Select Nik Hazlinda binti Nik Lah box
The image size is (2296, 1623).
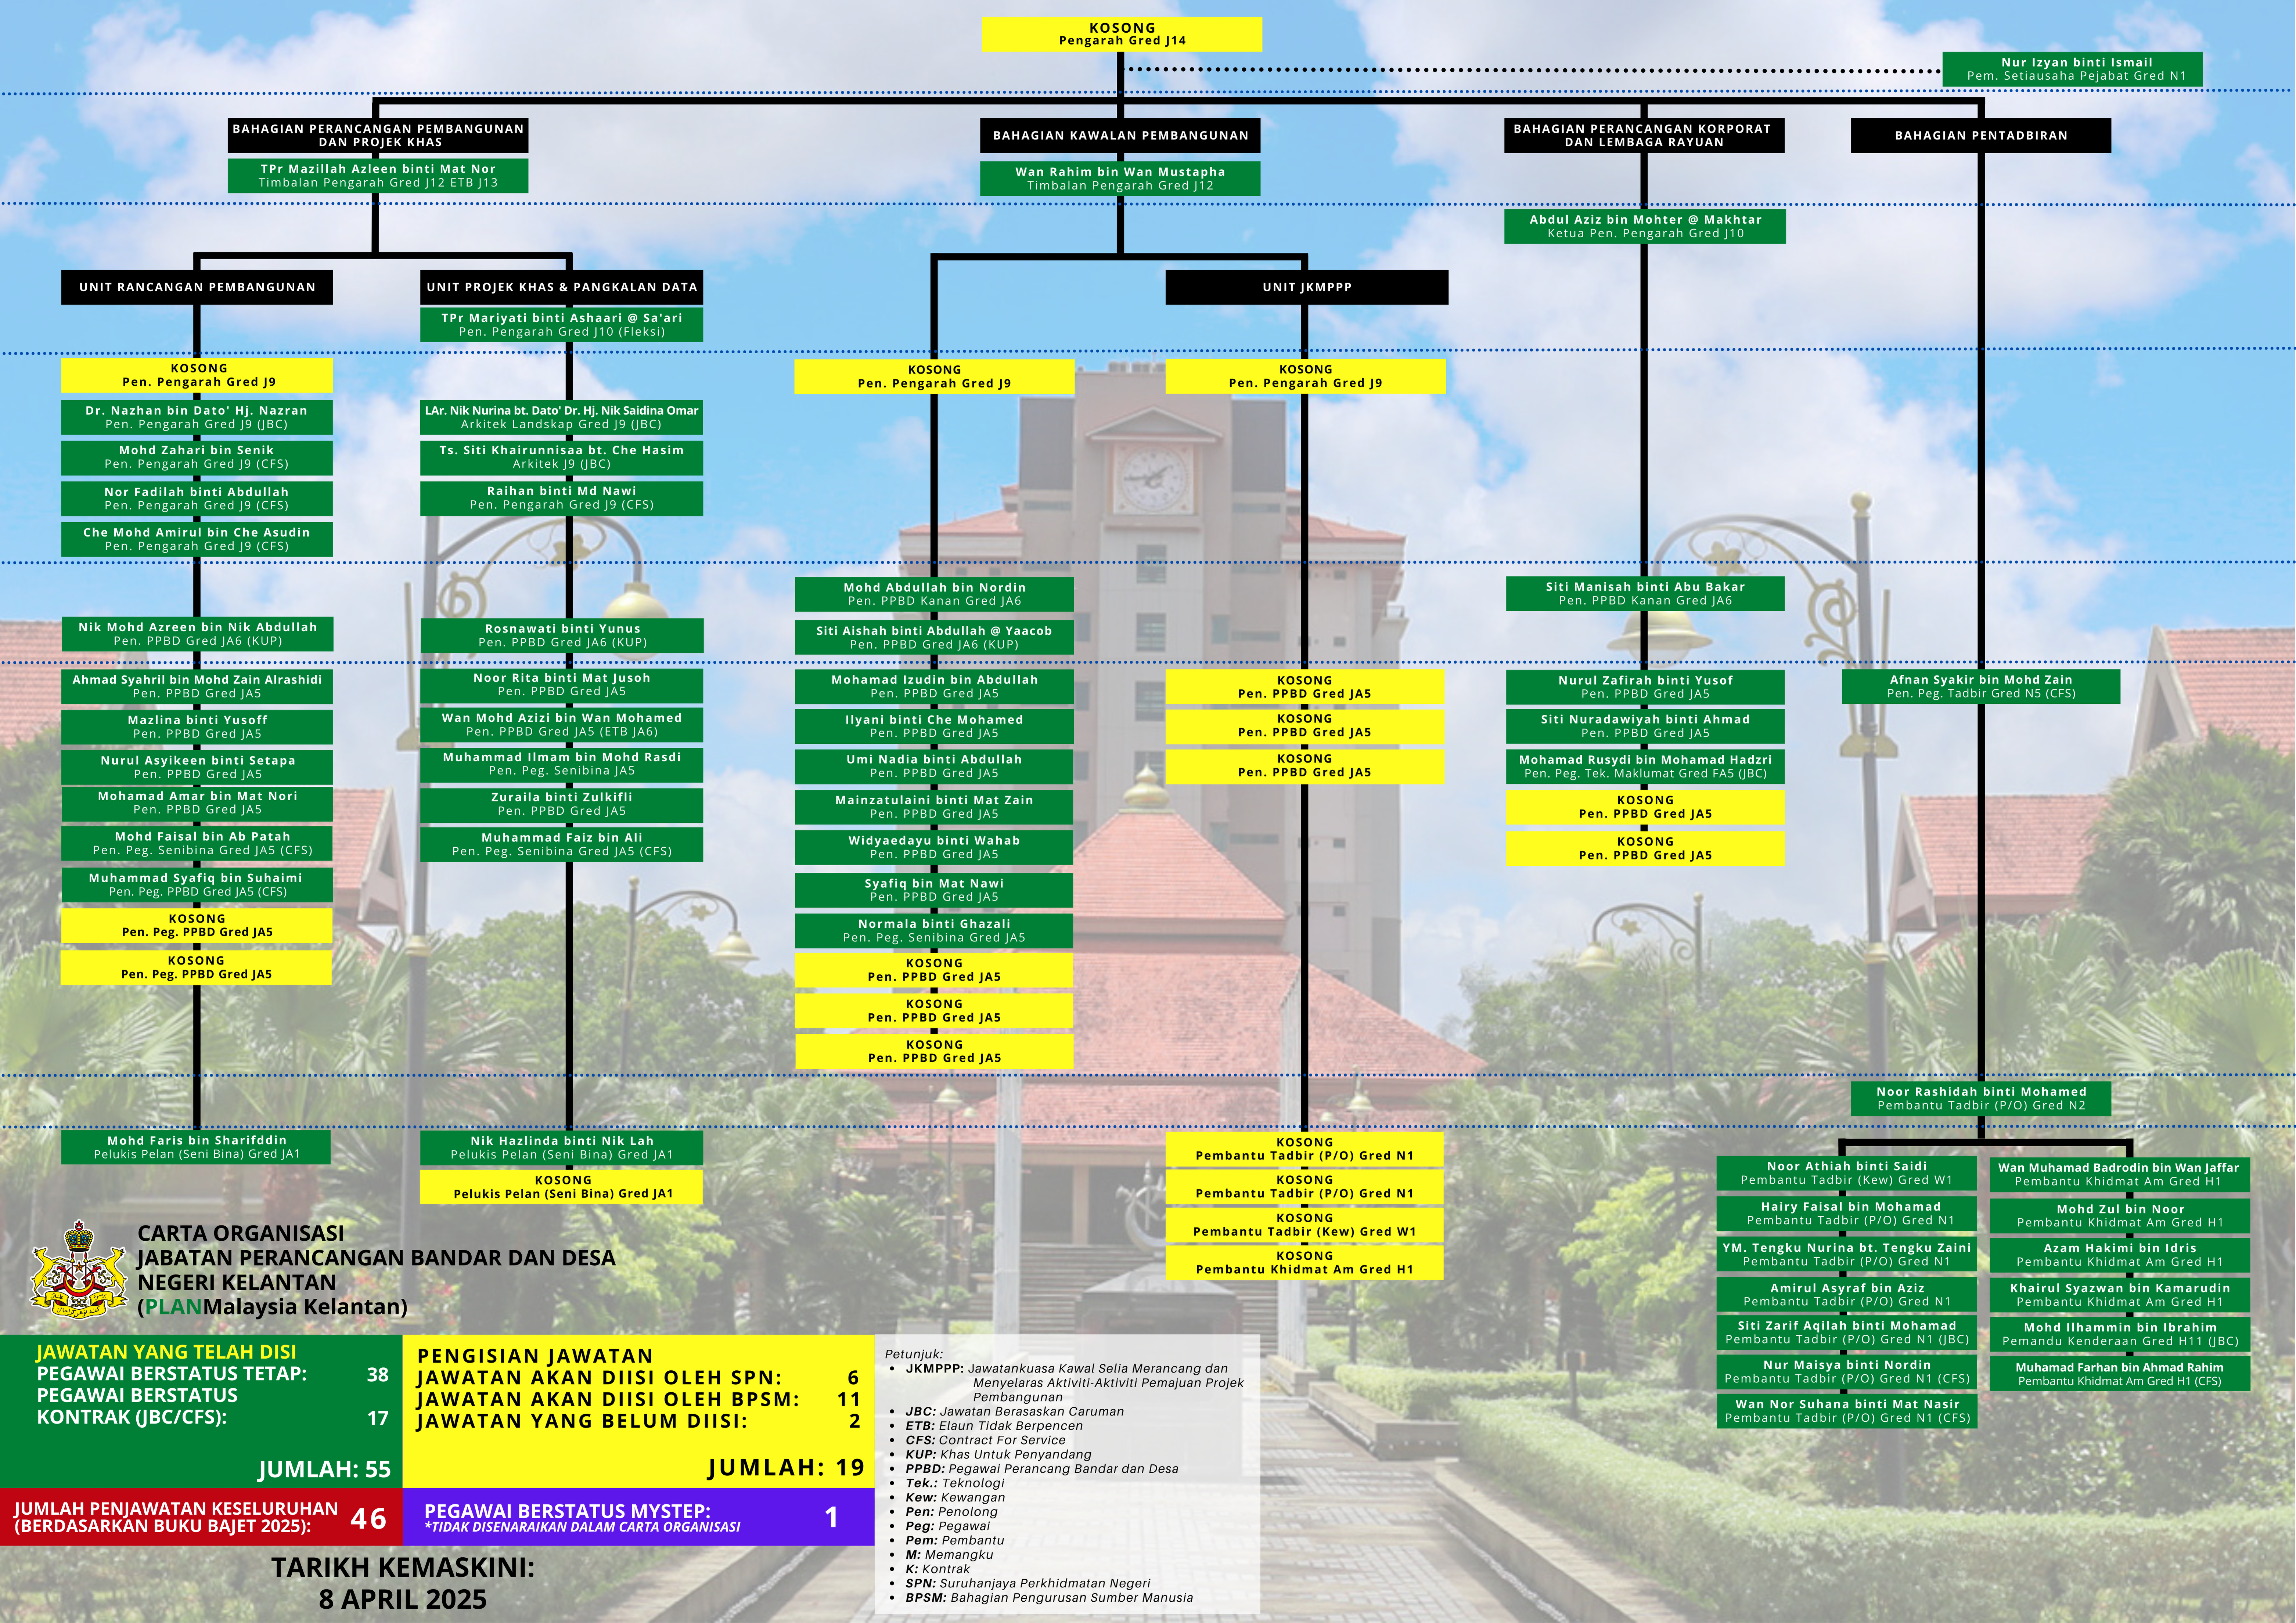coord(561,1147)
